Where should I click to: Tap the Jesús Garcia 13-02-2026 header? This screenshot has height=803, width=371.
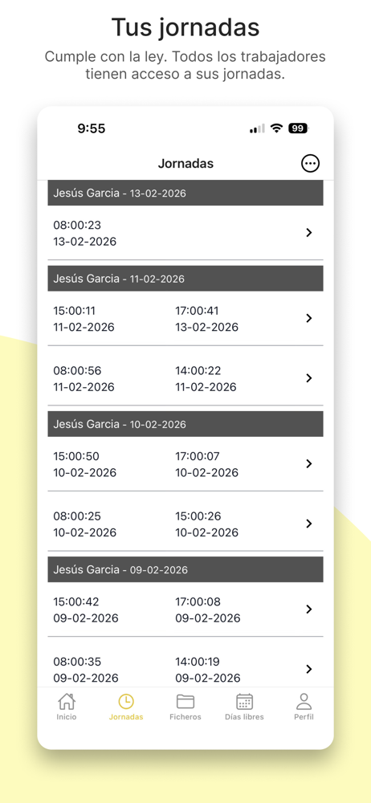[185, 193]
